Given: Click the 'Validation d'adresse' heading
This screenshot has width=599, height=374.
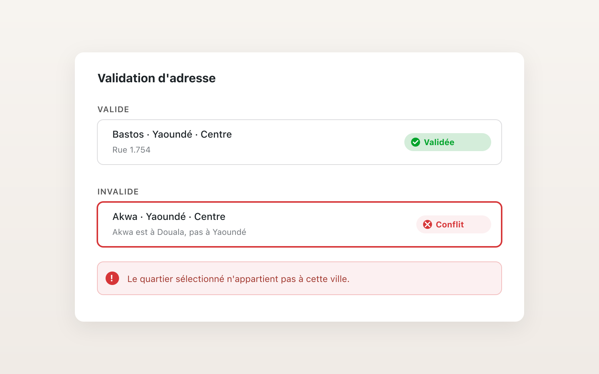Looking at the screenshot, I should click(x=156, y=78).
